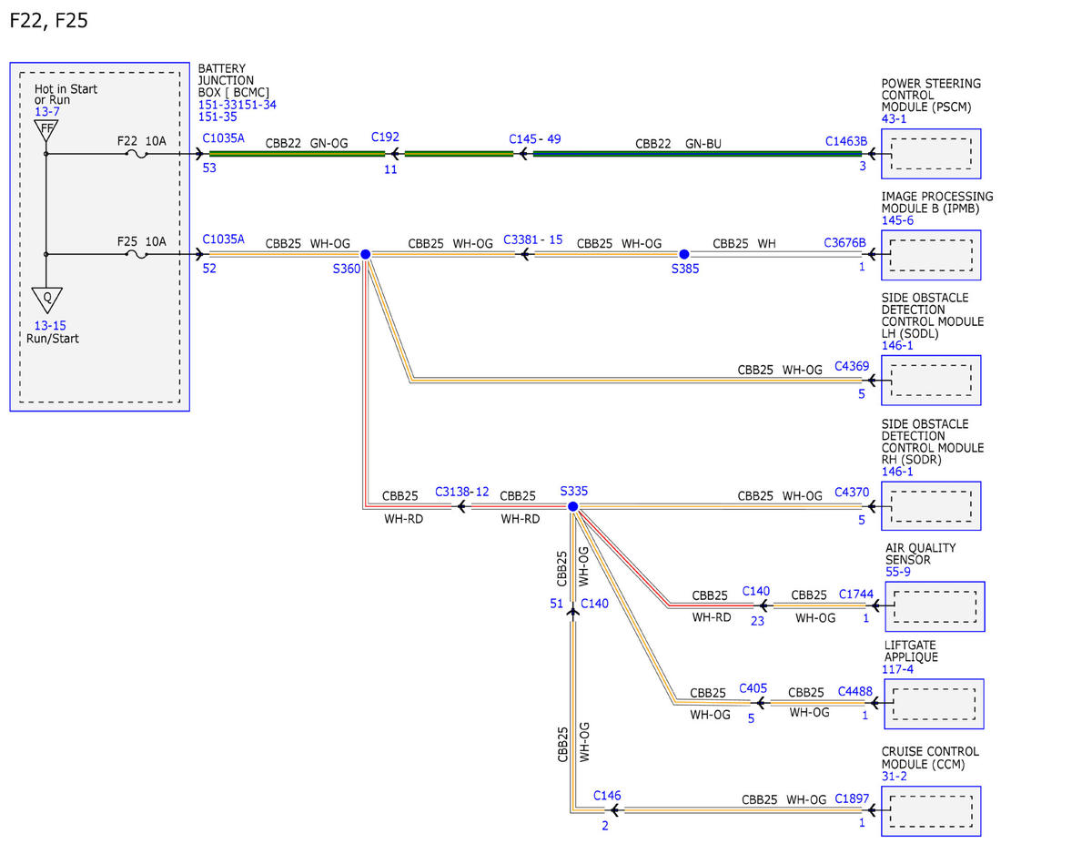Screen dimensions: 1092x844
Task: Select the S385 splice dot
Action: [684, 254]
